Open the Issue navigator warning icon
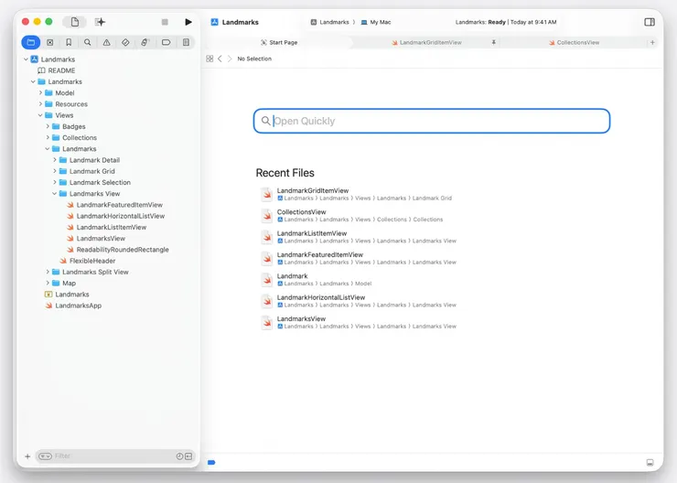The height and width of the screenshot is (483, 677). pyautogui.click(x=107, y=42)
